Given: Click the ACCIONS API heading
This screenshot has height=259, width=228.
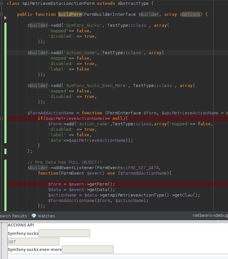Looking at the screenshot, I should click(21, 225).
